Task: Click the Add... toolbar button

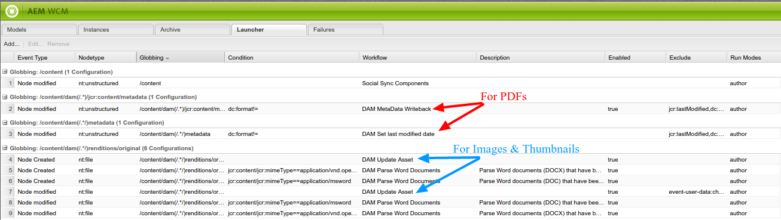Action: tap(11, 44)
